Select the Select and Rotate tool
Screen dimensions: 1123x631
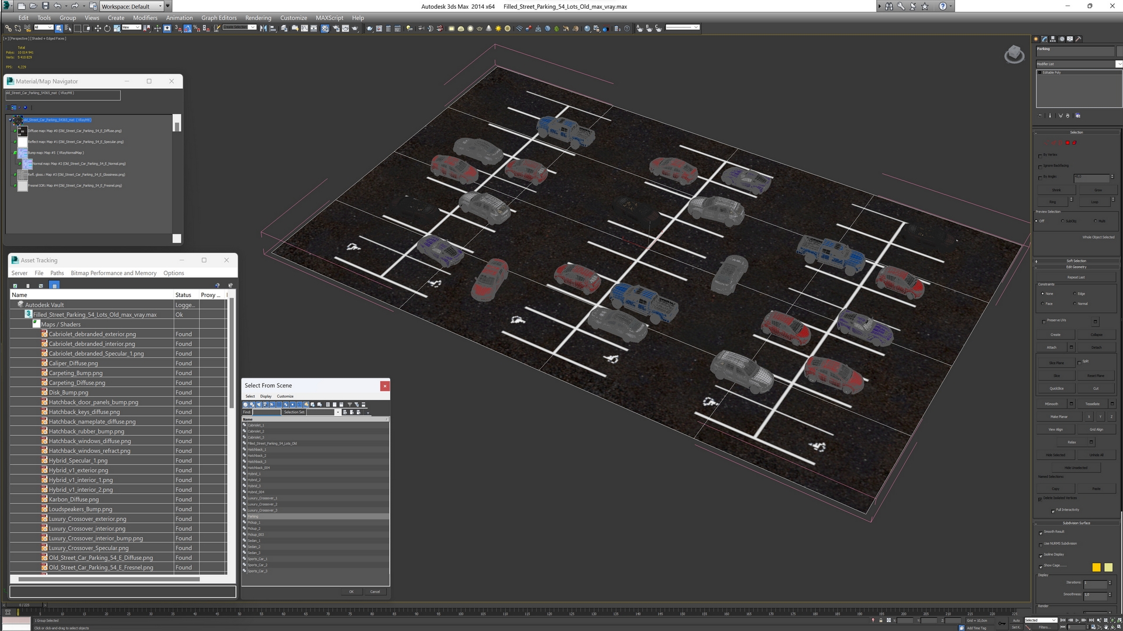click(x=107, y=28)
